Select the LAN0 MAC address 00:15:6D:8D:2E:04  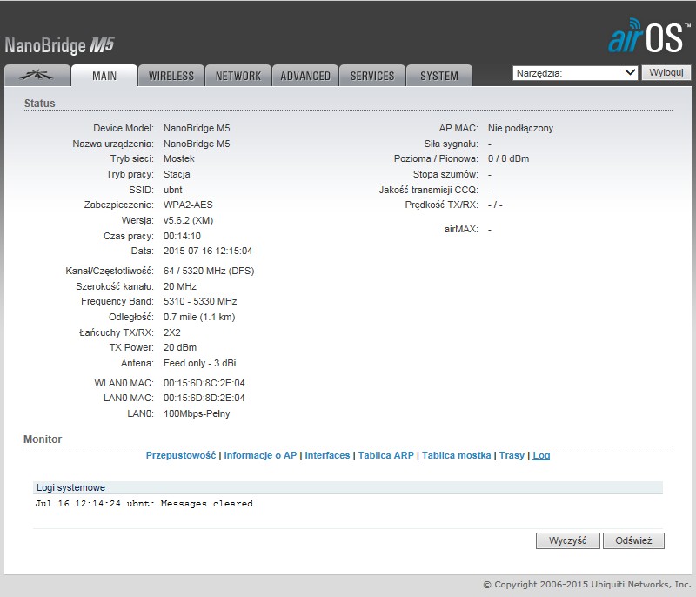click(204, 399)
